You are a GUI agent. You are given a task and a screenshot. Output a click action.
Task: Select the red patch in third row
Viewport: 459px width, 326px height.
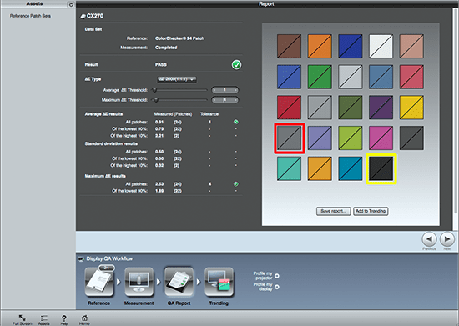tap(289, 108)
